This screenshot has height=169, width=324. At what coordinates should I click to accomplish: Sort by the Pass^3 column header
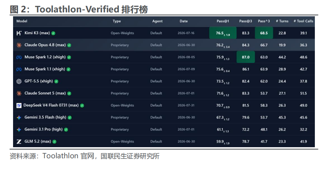264,21
